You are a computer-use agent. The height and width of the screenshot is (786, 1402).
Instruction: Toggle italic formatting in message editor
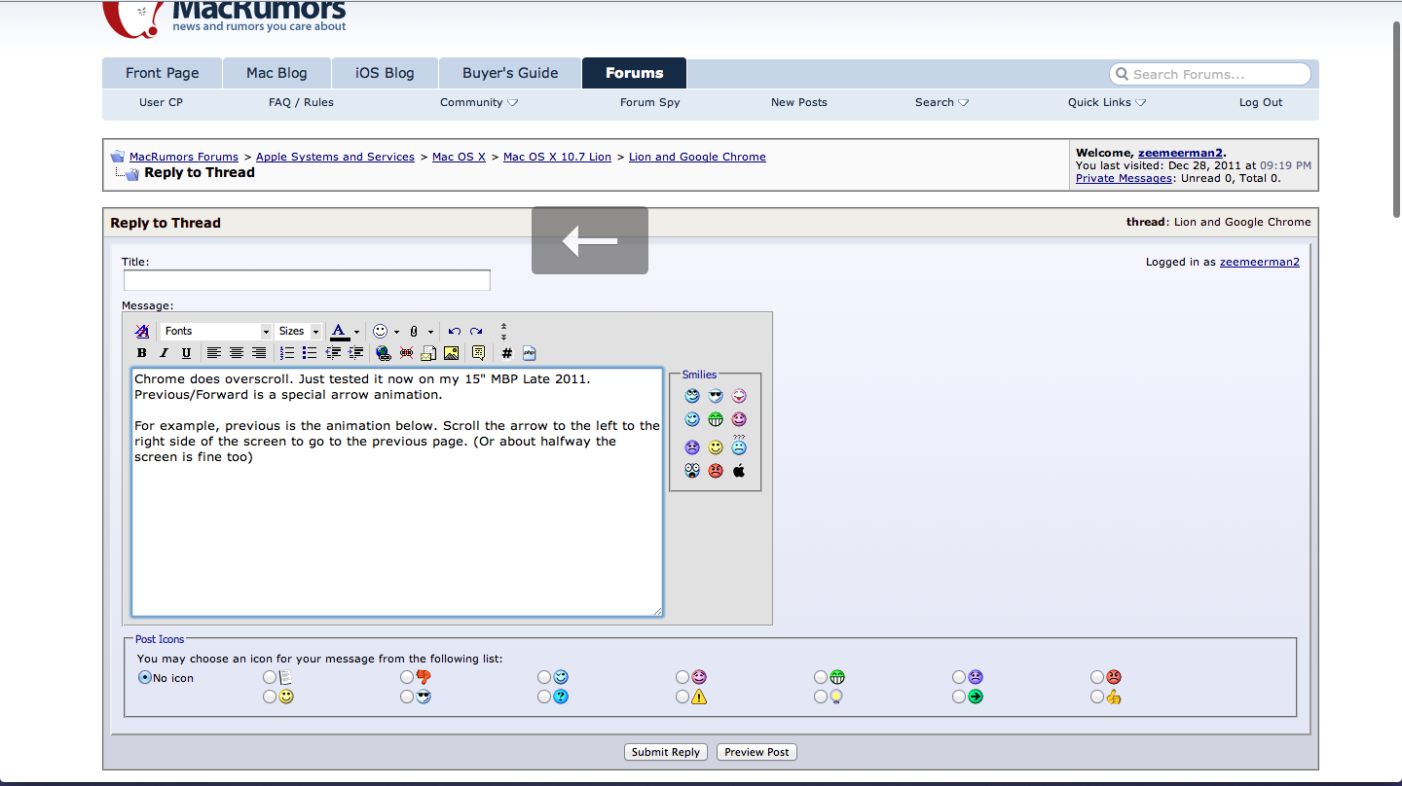point(165,353)
